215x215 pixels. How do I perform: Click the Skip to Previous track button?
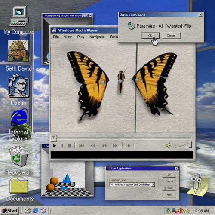pos(81,146)
